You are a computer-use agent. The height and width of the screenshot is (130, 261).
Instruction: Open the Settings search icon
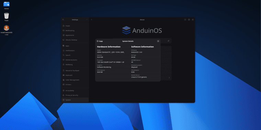63,19
